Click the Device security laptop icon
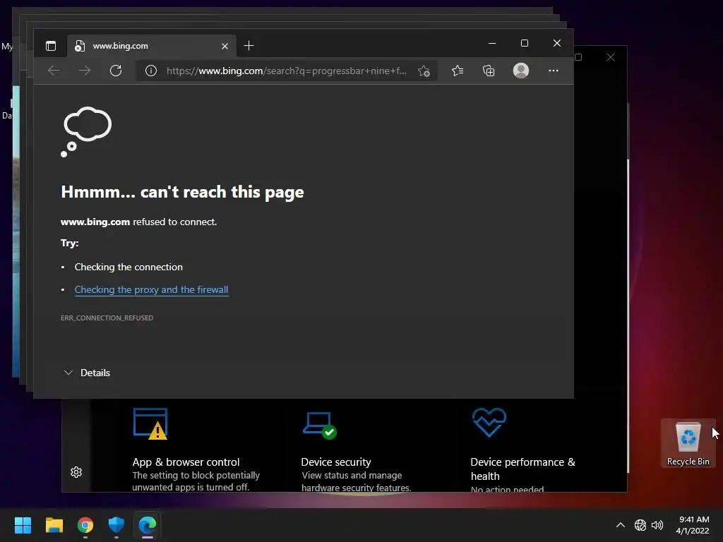This screenshot has height=542, width=723. pos(320,426)
